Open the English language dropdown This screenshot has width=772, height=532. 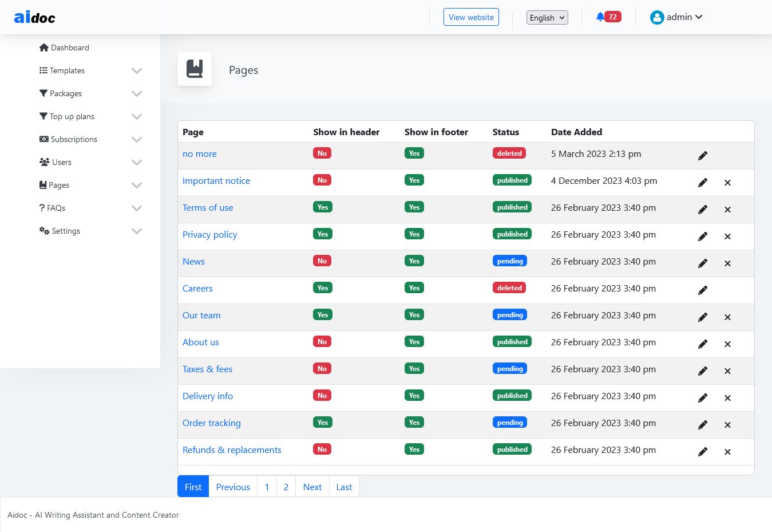pos(547,18)
